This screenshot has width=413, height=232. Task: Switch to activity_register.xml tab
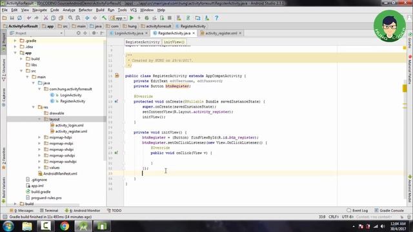coord(221,33)
